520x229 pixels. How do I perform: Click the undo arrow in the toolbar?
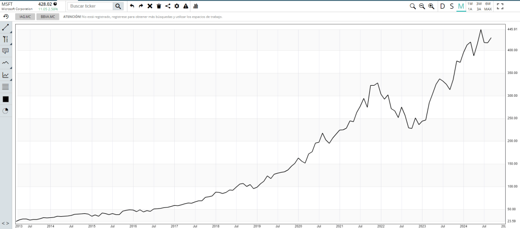tap(132, 6)
